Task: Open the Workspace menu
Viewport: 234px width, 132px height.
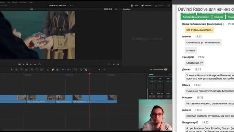Action: [x=23, y=2]
